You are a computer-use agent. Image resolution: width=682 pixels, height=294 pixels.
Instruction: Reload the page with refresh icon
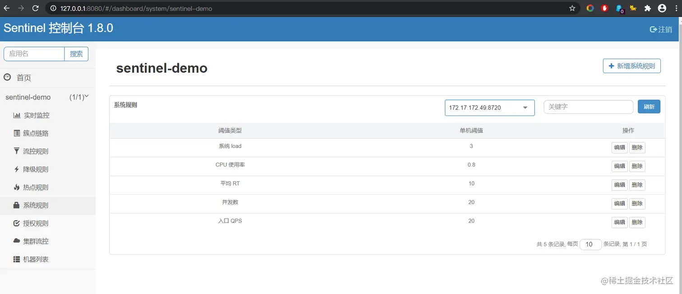(x=36, y=8)
